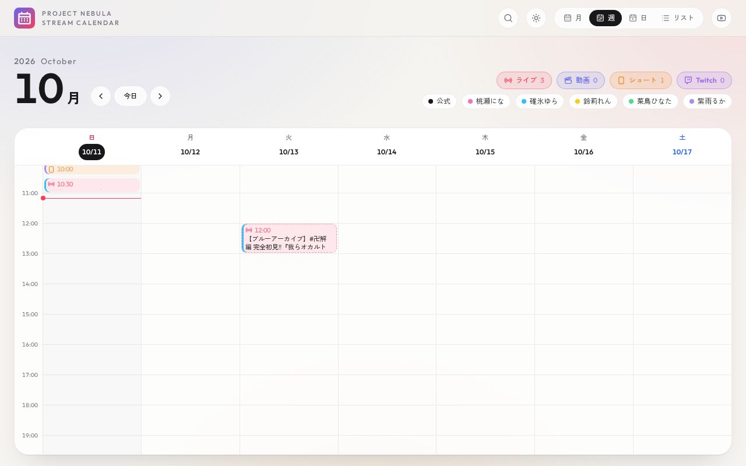
Task: Toggle the 碓氷ゆら channel filter
Action: click(540, 101)
